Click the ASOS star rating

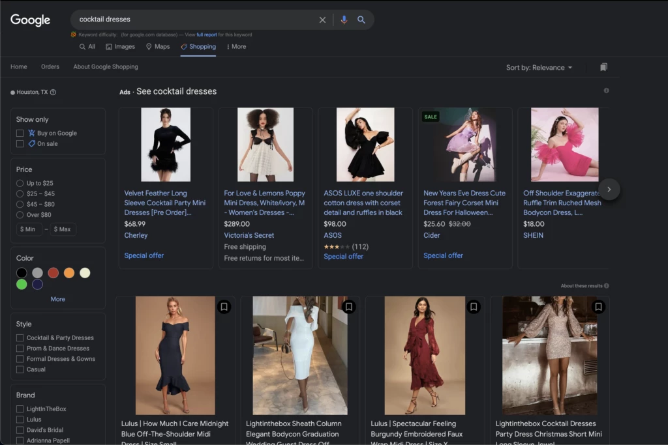[337, 247]
